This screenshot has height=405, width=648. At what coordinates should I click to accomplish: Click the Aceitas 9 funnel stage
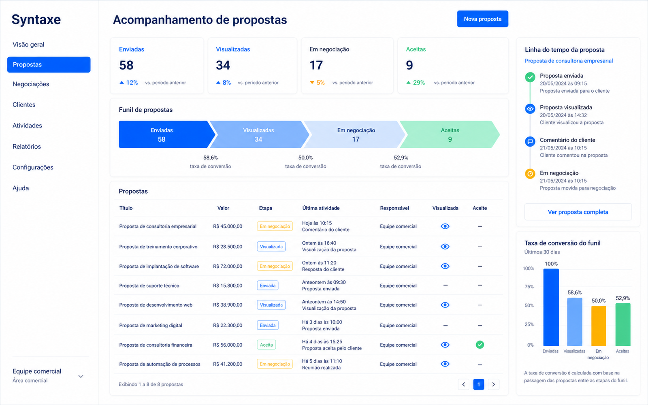[450, 134]
